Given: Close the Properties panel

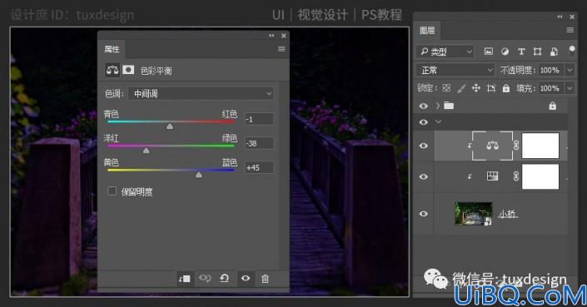Looking at the screenshot, I should coord(283,36).
